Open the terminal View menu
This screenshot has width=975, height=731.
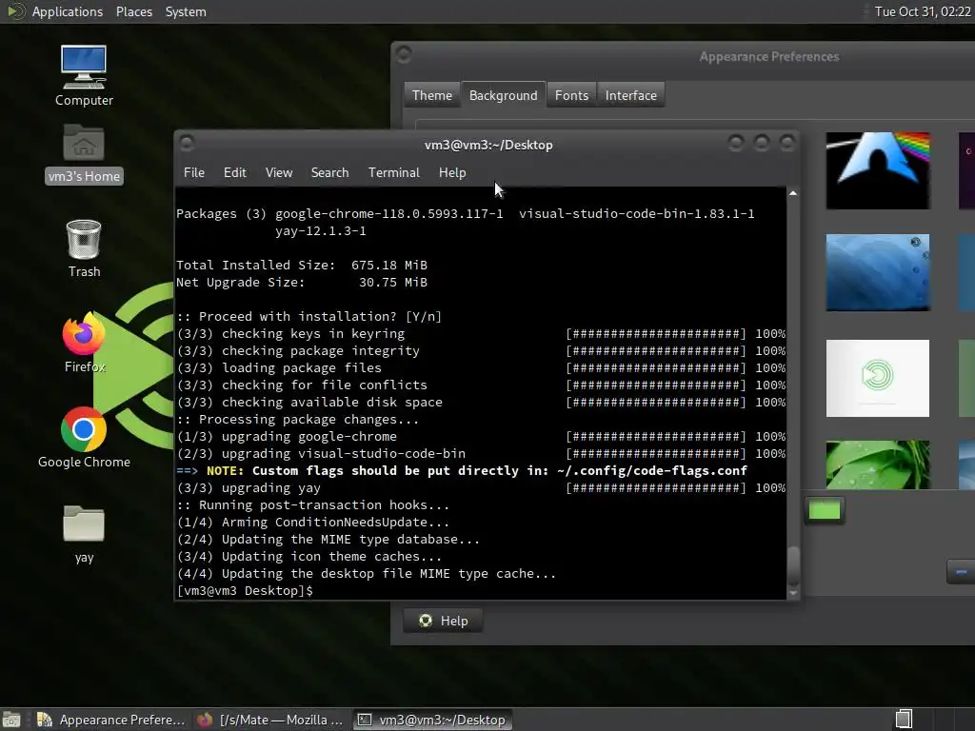[279, 173]
